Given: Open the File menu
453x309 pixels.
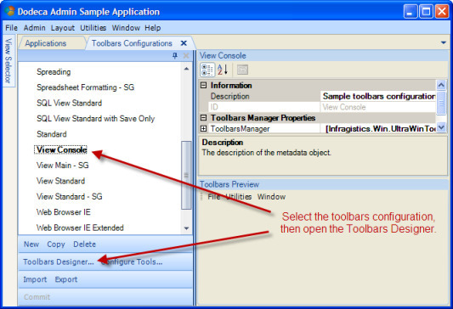Looking at the screenshot, I should (12, 28).
